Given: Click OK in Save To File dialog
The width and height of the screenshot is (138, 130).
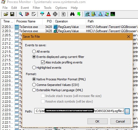Looking at the screenshot, I should coord(97,121).
